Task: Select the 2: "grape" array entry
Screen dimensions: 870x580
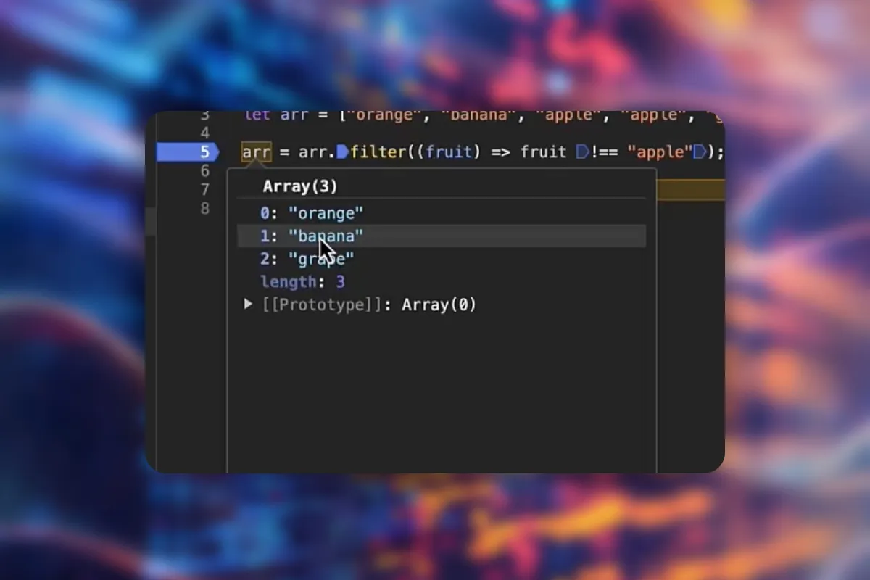Action: [307, 259]
